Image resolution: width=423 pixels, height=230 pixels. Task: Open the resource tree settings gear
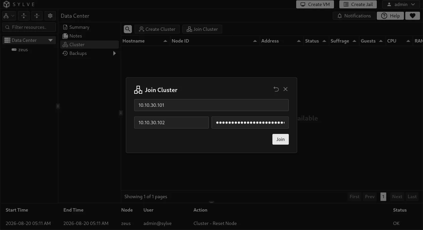tap(50, 16)
